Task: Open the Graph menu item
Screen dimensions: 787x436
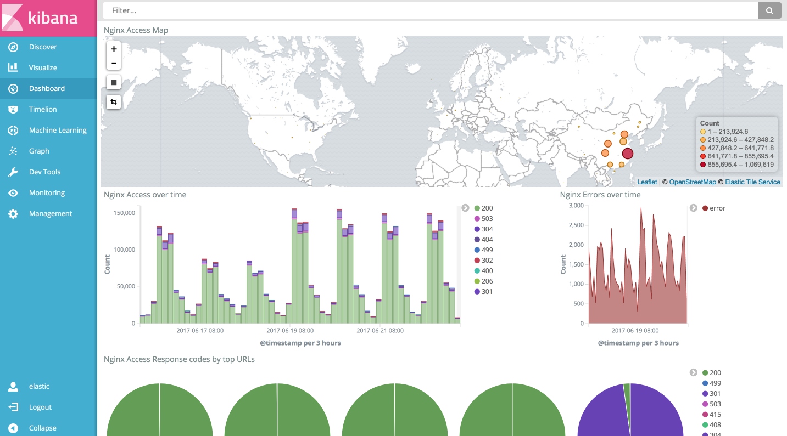Action: (48, 151)
